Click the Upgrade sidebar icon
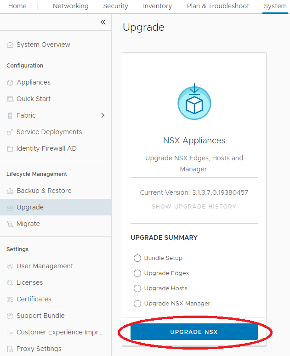Screen dimensions: 290x356 point(10,208)
